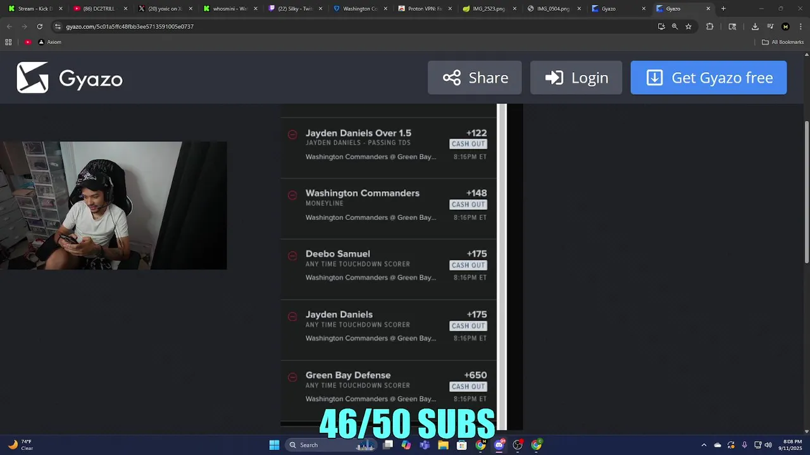Screen dimensions: 810x455
Task: Open the Chrome profile avatar
Action: (785, 27)
